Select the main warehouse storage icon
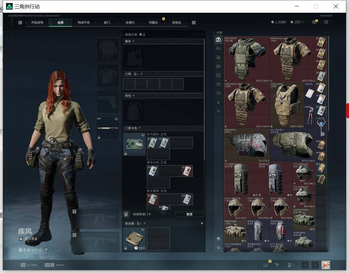 tap(218, 40)
